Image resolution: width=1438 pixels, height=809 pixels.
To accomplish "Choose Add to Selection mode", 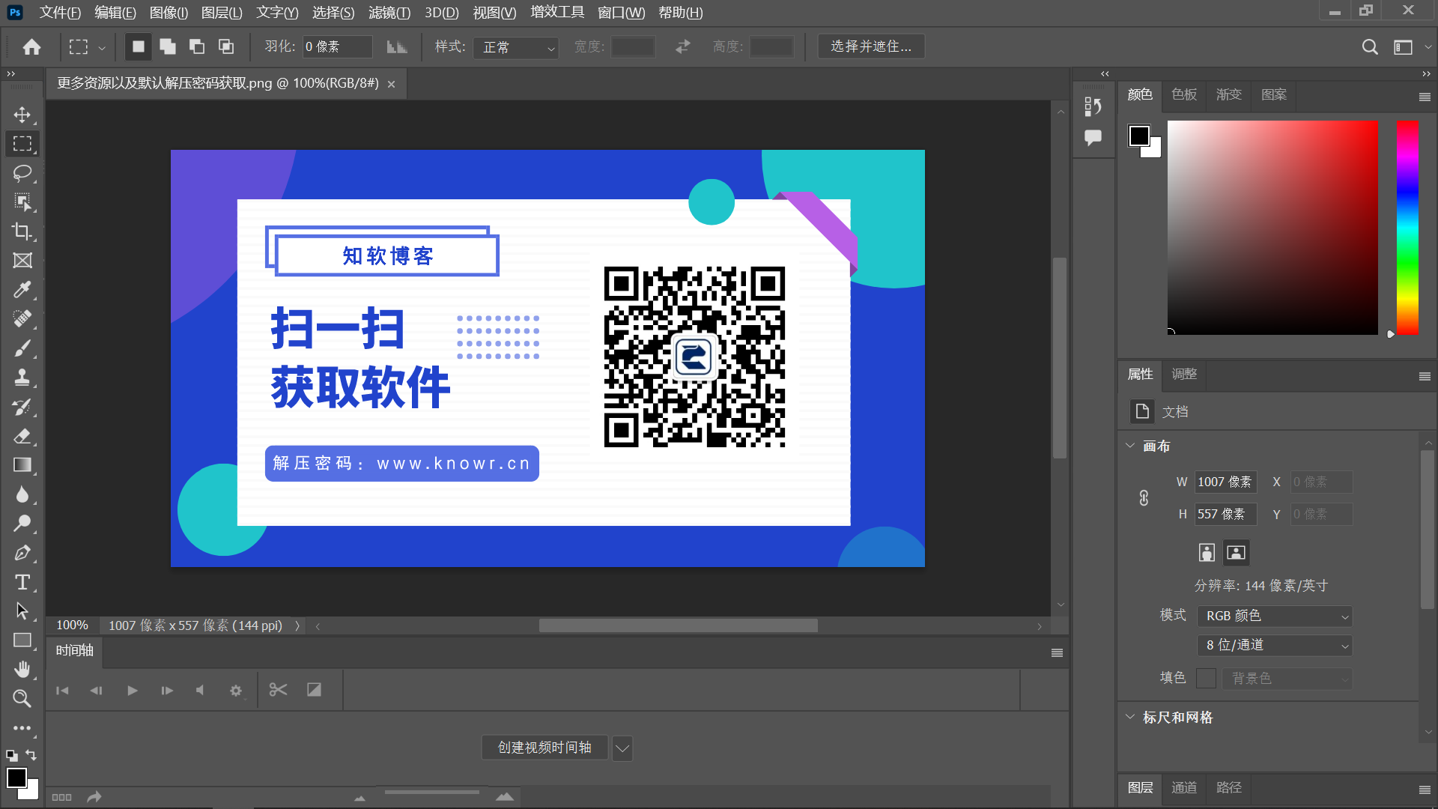I will (x=168, y=46).
